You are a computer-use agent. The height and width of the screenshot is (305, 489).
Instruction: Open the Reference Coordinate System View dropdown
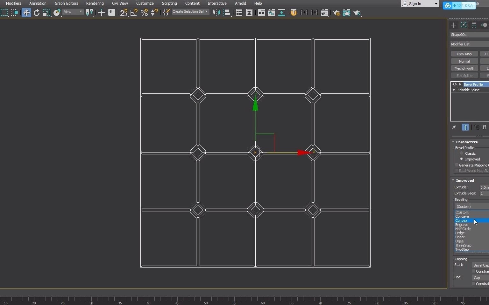73,12
